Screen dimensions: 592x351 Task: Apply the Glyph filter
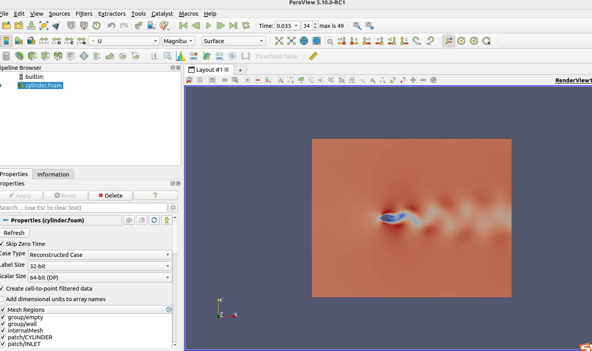(84, 56)
